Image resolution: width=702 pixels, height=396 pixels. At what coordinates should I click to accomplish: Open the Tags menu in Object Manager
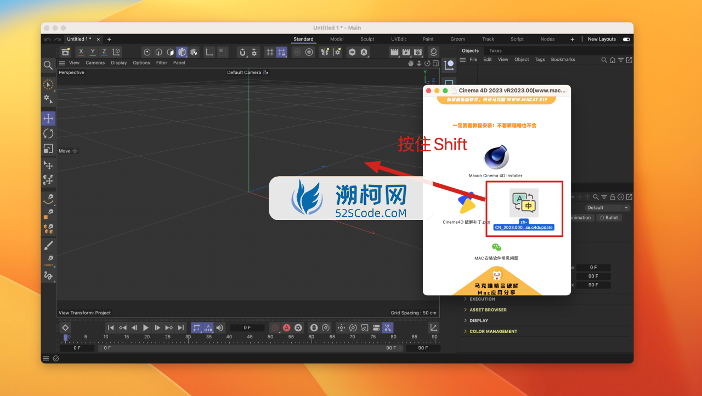[540, 59]
